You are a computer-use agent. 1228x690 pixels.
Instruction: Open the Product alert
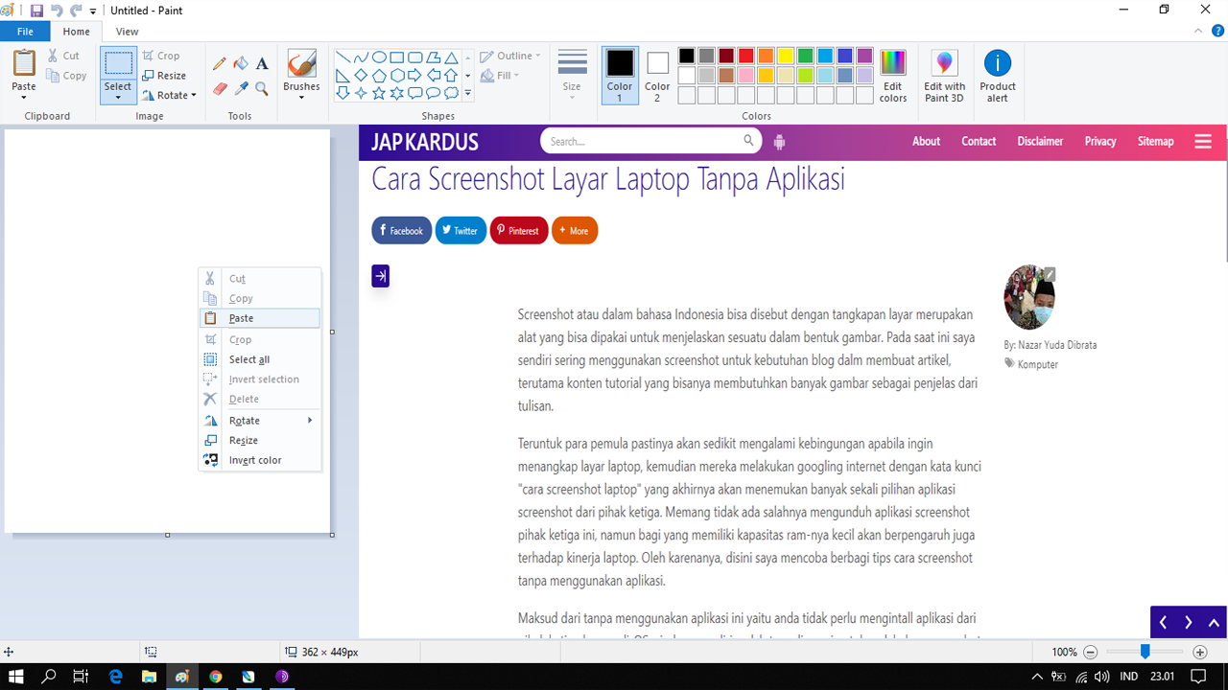998,76
